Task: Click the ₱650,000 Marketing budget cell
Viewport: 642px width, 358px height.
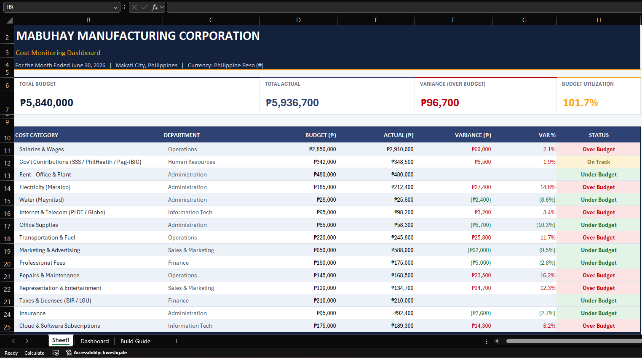Action: (298, 250)
